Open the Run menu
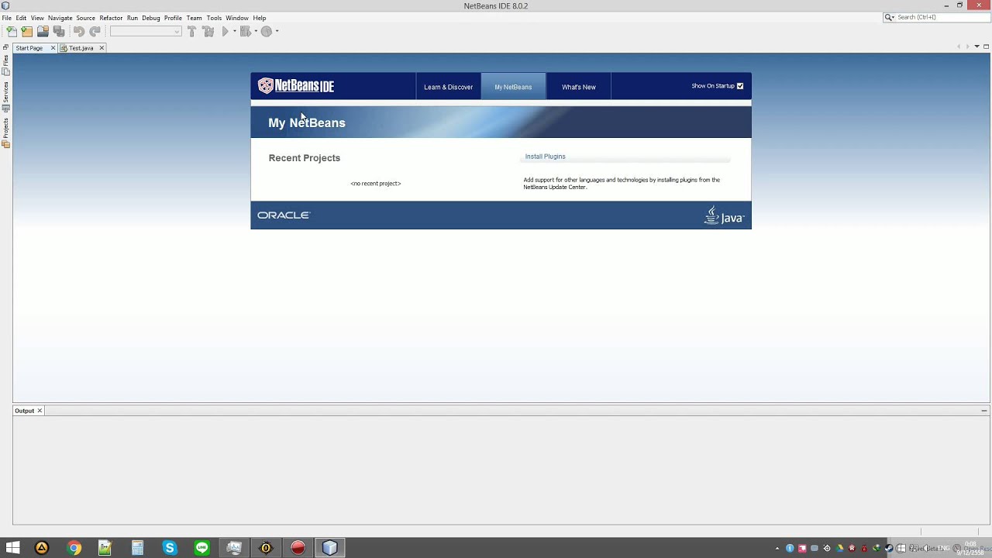The height and width of the screenshot is (558, 992). [133, 18]
